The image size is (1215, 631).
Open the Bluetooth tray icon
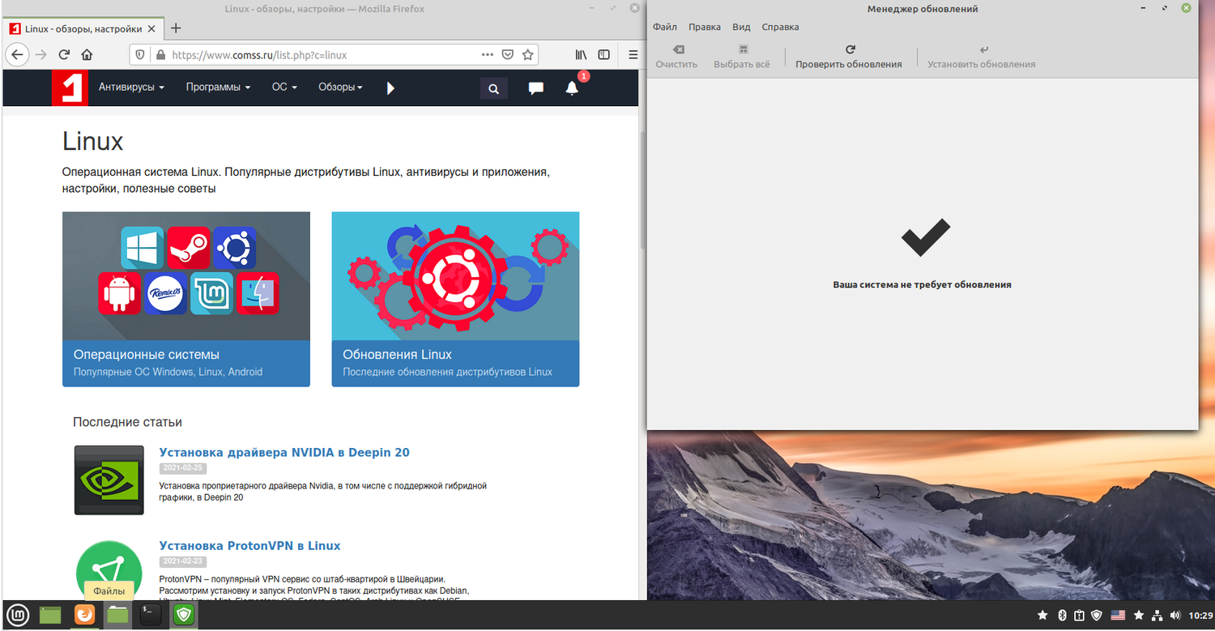pyautogui.click(x=1063, y=616)
